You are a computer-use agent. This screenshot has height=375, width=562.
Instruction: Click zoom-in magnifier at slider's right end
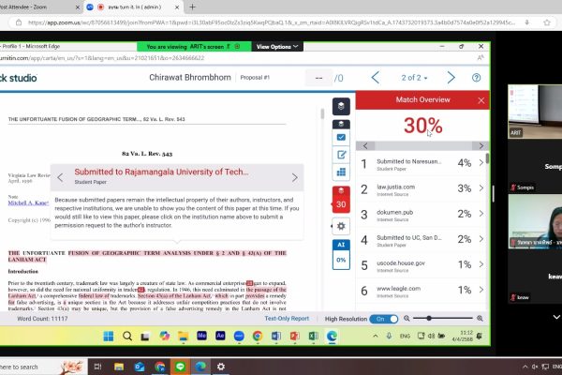tap(480, 319)
